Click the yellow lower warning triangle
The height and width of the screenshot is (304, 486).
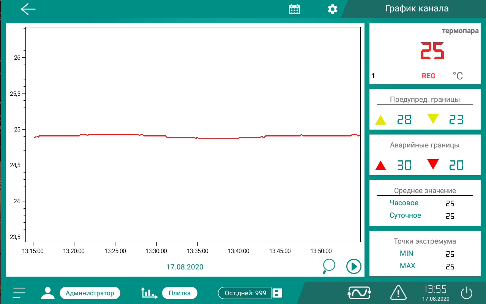tap(433, 119)
